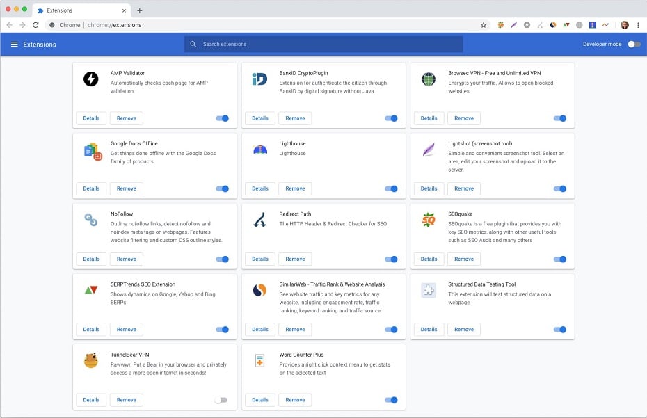Click the Browsec VPN globe card icon
Viewport: 647px width, 418px height.
[429, 79]
